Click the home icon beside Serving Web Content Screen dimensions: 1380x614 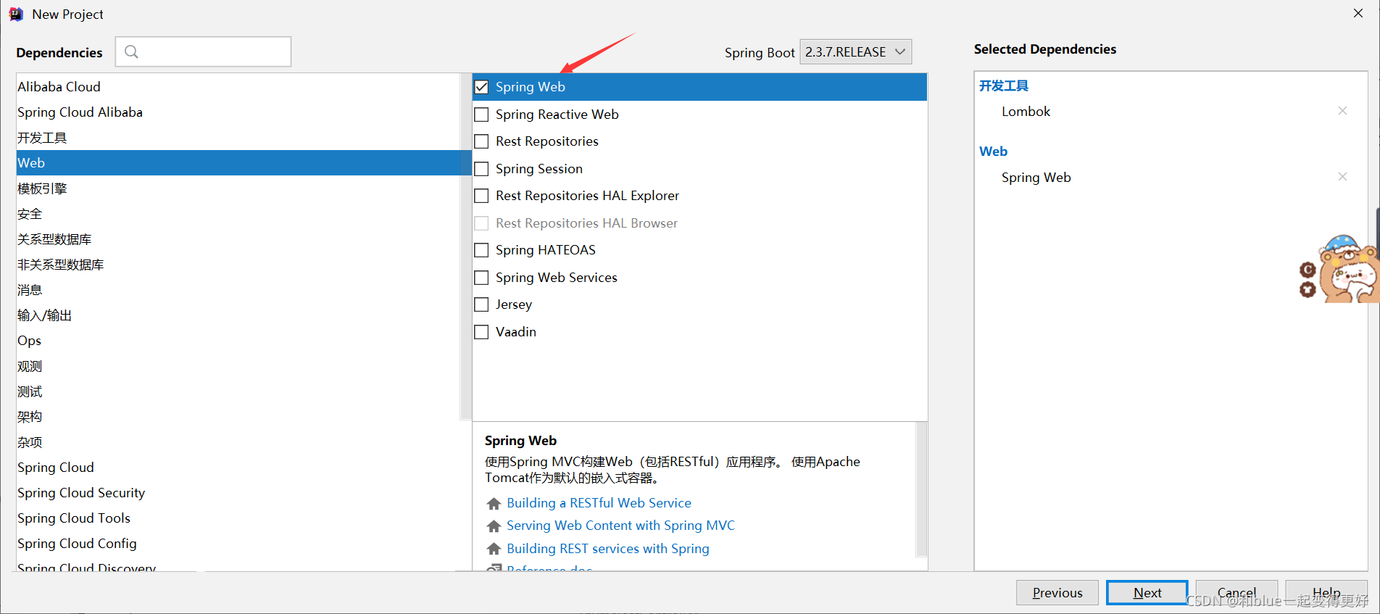click(x=494, y=526)
